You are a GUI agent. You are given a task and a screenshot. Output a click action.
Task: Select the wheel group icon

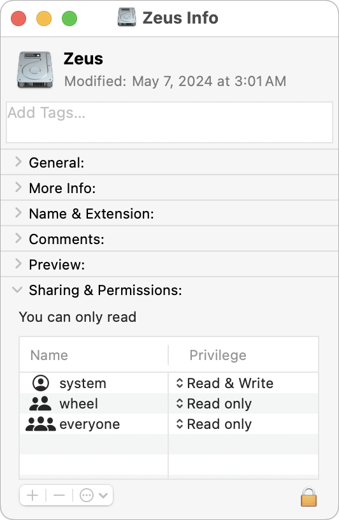pyautogui.click(x=40, y=403)
